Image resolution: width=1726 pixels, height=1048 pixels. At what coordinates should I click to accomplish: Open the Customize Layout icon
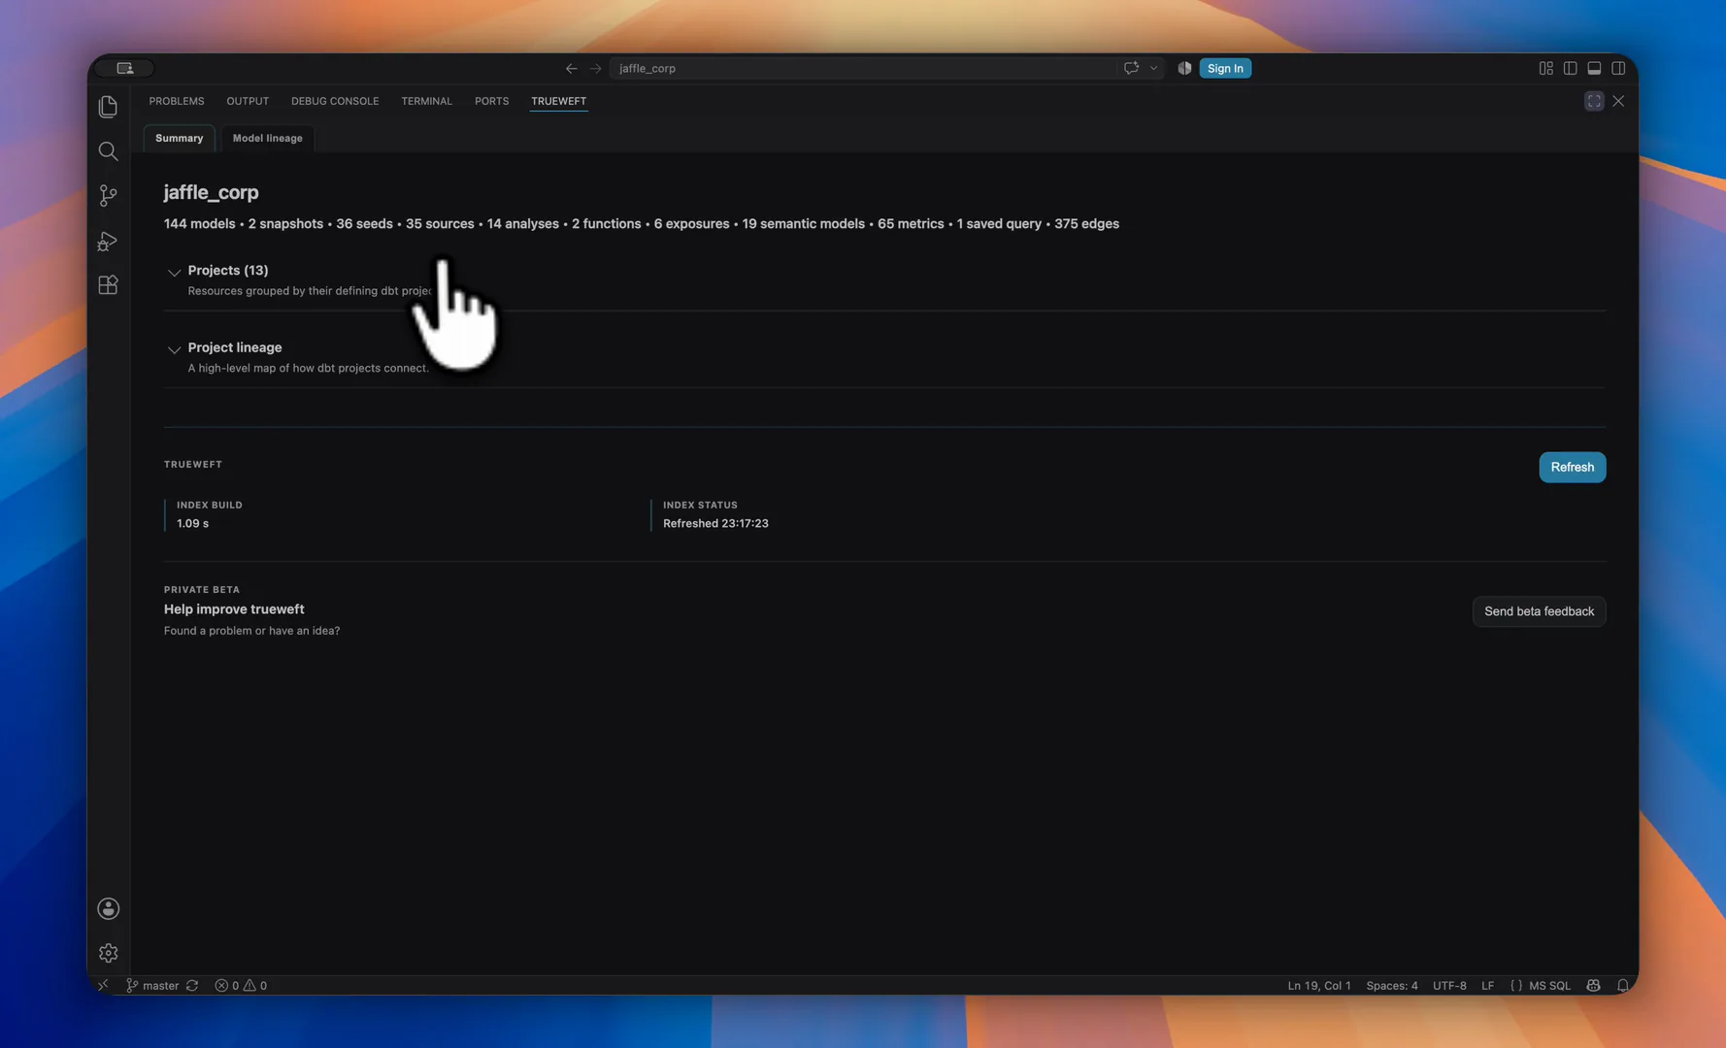tap(1545, 68)
